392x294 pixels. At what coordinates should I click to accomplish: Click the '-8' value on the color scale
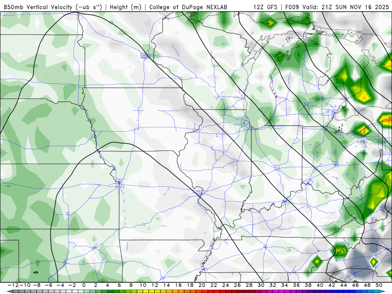coord(37,285)
